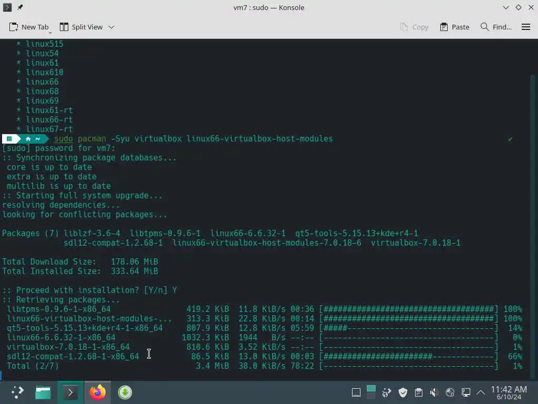Viewport: 538px width, 404px height.
Task: Open Find search in Konsole
Action: pyautogui.click(x=496, y=27)
